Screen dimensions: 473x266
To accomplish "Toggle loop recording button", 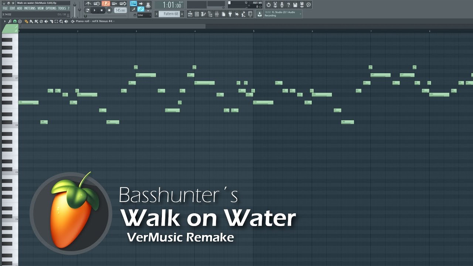I will pos(123,4).
